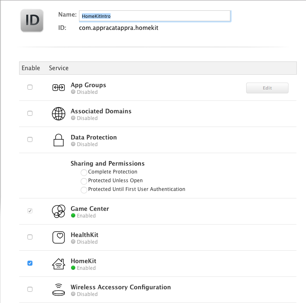The width and height of the screenshot is (306, 303).
Task: Select Protected Until First User Authentication
Action: tap(84, 190)
